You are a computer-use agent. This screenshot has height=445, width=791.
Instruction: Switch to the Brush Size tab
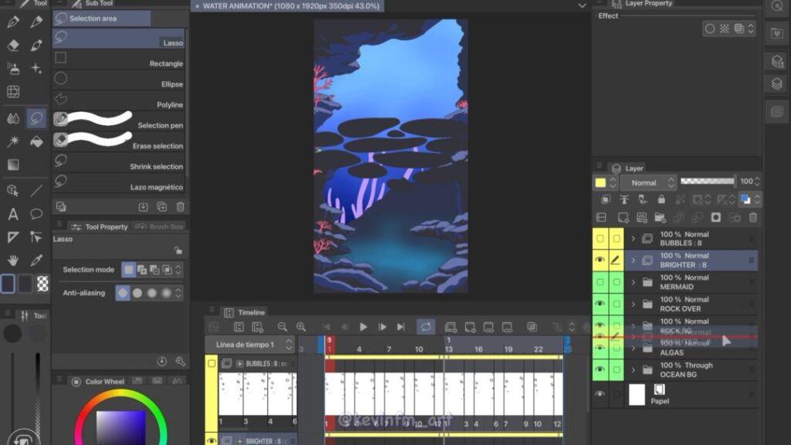click(x=159, y=227)
